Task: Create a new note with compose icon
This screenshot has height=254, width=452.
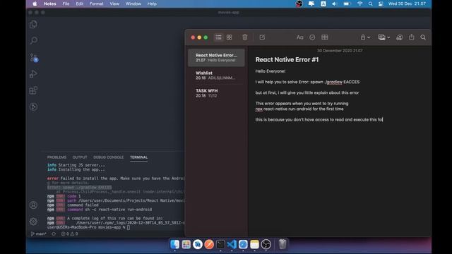Action: pos(262,37)
